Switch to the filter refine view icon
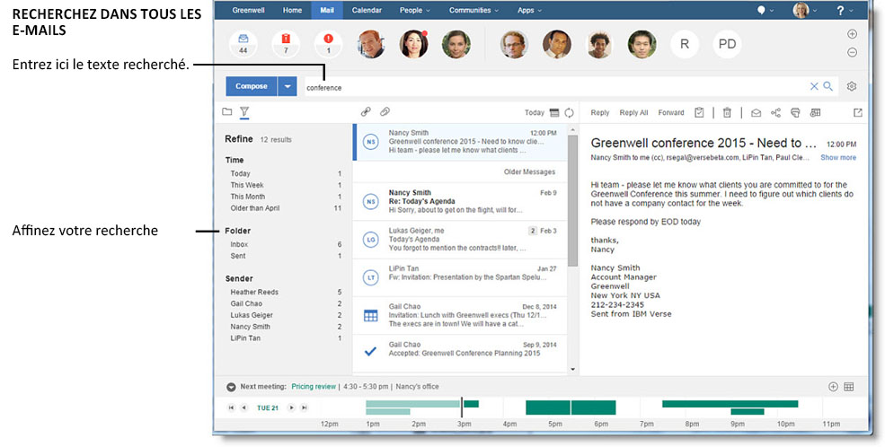This screenshot has width=885, height=447. coord(244,112)
